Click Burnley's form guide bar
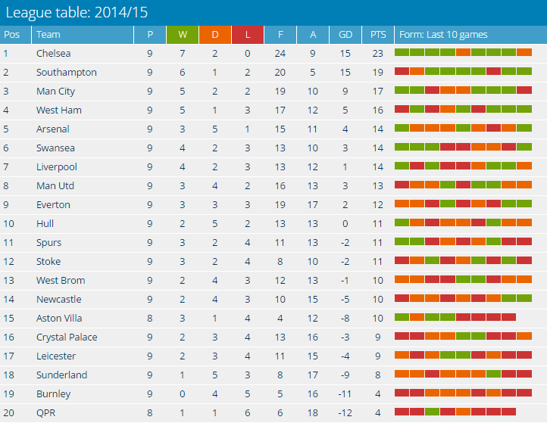Image resolution: width=547 pixels, height=423 pixels. coord(463,393)
